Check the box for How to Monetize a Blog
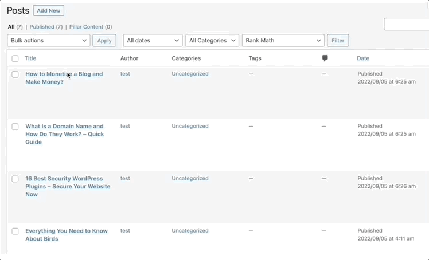Image resolution: width=429 pixels, height=260 pixels. point(15,74)
